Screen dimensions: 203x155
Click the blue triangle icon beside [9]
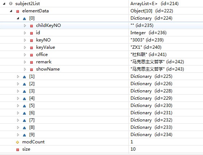(24, 135)
